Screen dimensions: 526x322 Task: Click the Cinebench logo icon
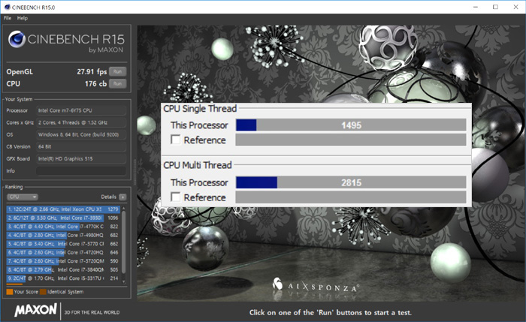(x=17, y=39)
